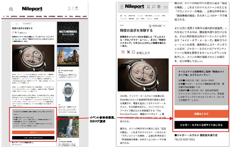Click the star icon in desktop navigation bar
Image resolution: width=231 pixels, height=148 pixels.
coord(4,16)
